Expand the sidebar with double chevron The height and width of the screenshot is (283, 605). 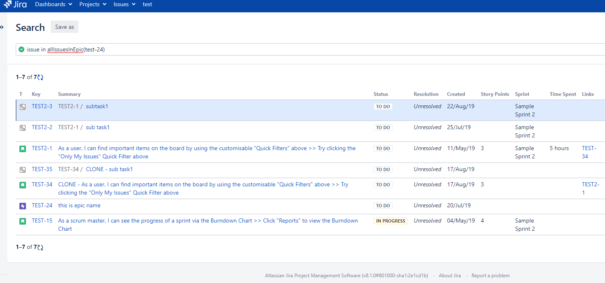click(x=2, y=27)
